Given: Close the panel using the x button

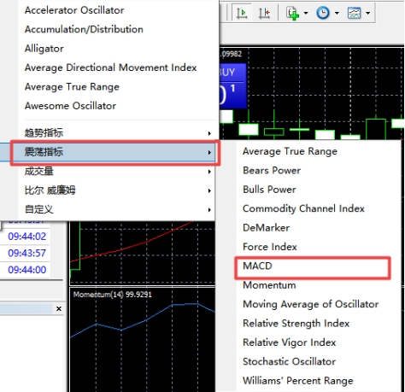Looking at the screenshot, I should click(x=59, y=308).
